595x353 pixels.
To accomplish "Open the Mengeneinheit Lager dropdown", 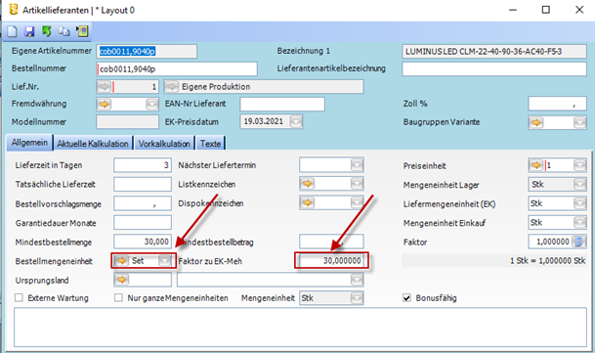I will tap(579, 184).
